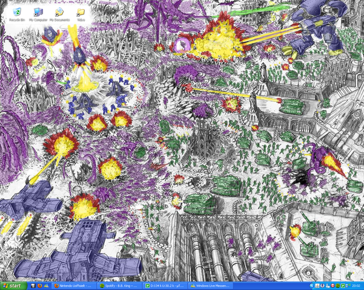Expand hidden system tray icons arrow

(x=312, y=286)
